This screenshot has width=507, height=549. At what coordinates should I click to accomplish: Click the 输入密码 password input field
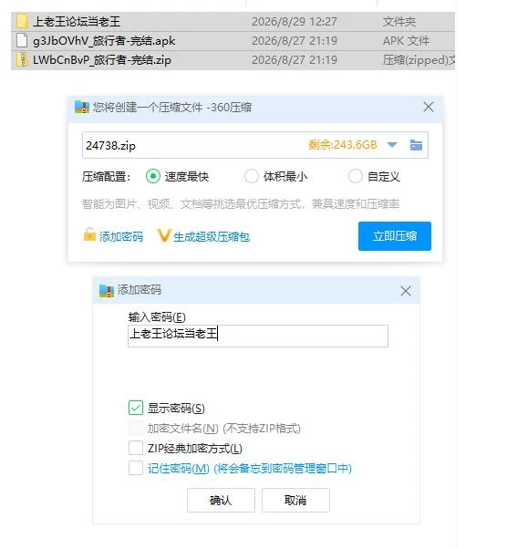(x=258, y=336)
